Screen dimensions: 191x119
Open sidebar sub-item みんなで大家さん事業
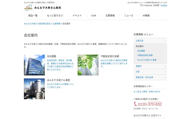point(147,60)
